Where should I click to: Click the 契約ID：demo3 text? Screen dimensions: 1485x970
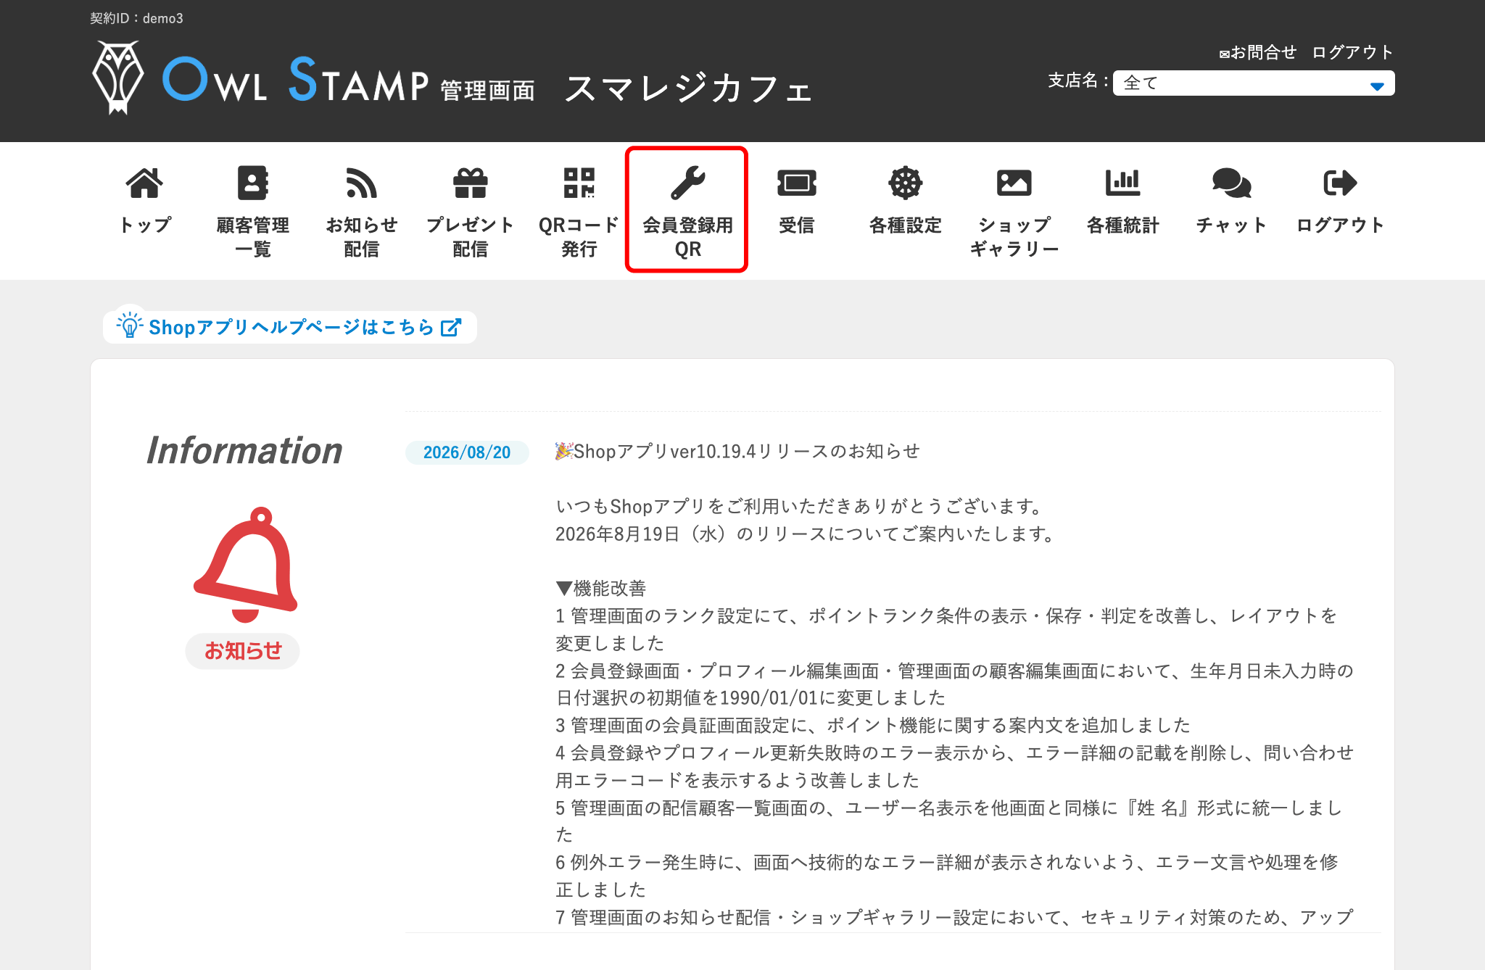click(x=136, y=18)
